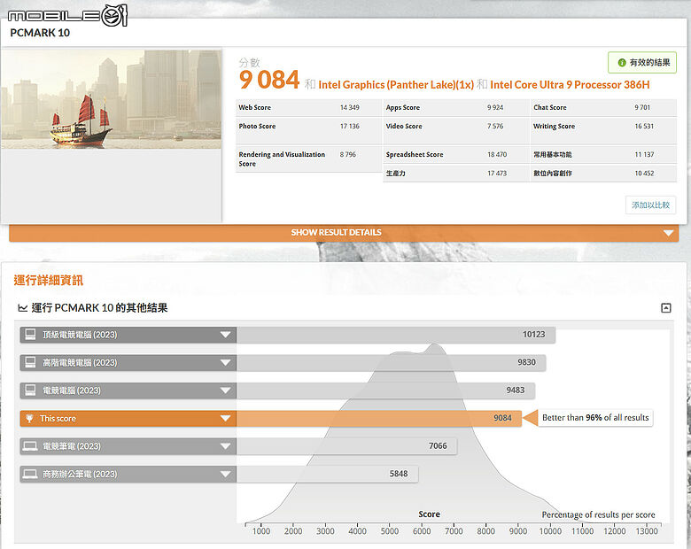691x549 pixels.
Task: Expand the This score dropdown arrow
Action: 225,418
